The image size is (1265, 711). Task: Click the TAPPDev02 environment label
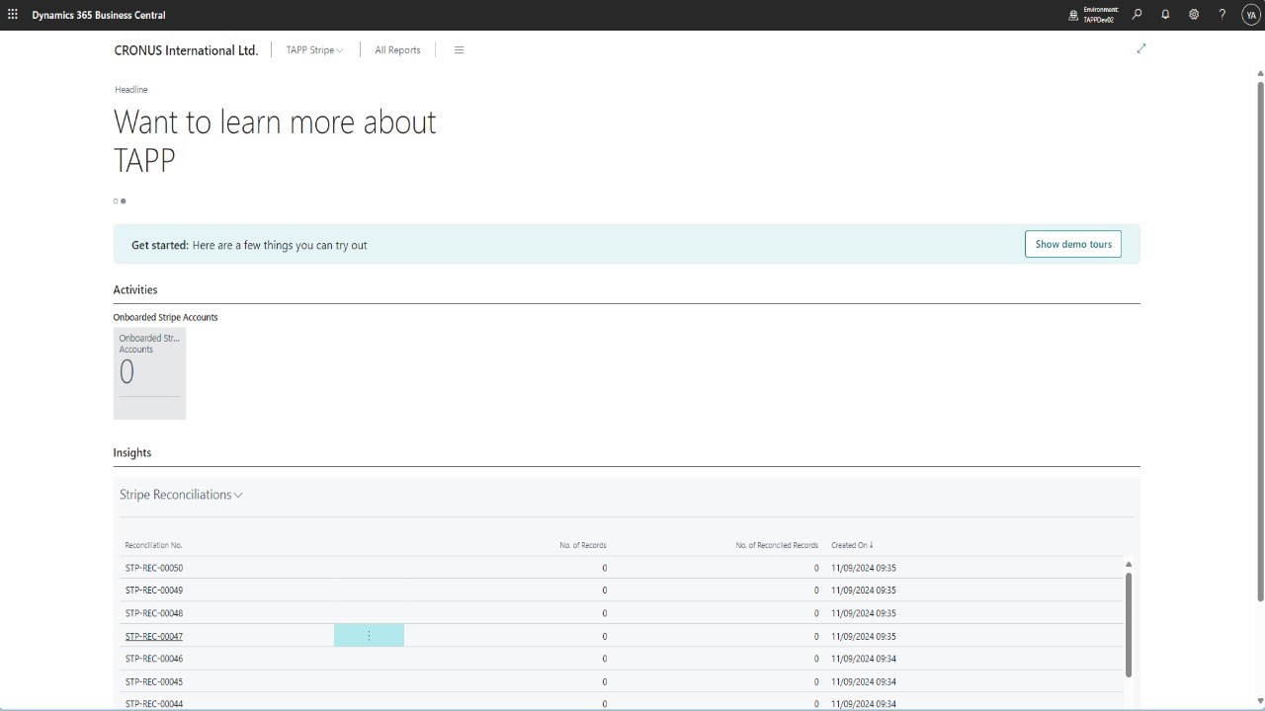coord(1099,20)
